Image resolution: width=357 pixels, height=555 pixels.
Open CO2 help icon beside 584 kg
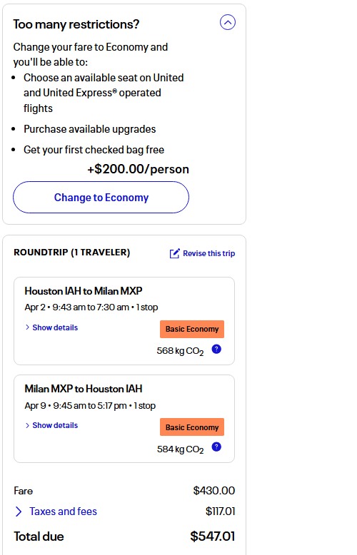coord(216,447)
